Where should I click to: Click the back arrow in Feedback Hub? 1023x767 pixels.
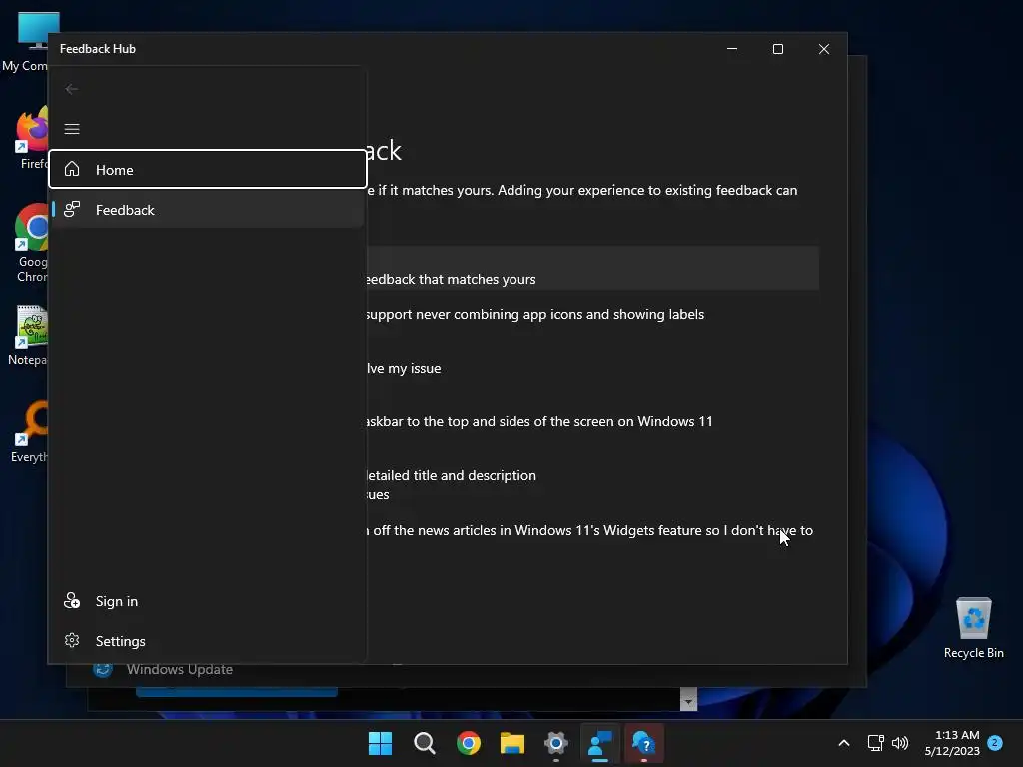coord(72,89)
